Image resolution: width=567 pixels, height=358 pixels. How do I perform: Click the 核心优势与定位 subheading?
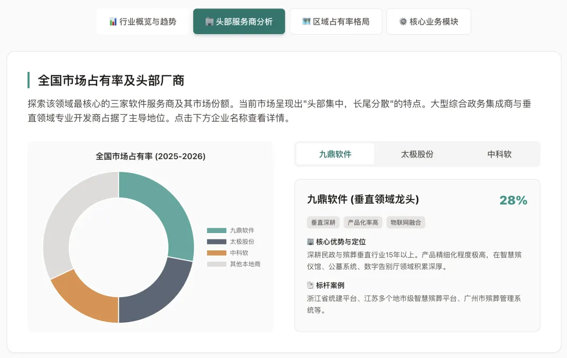coord(341,241)
